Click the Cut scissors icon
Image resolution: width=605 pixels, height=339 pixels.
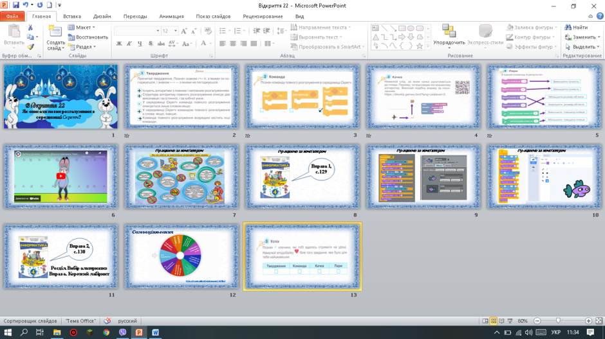pos(30,28)
